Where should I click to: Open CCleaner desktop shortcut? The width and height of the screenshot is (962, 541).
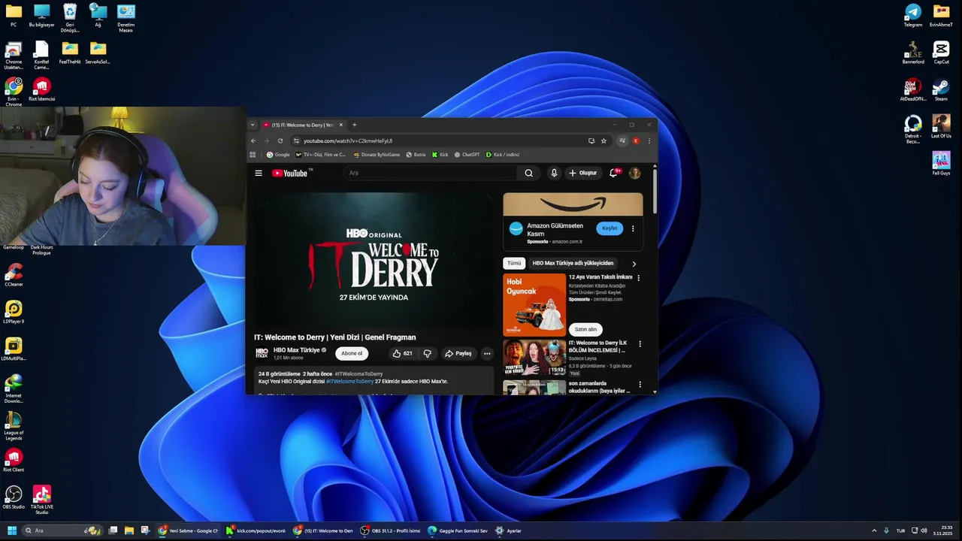point(14,274)
